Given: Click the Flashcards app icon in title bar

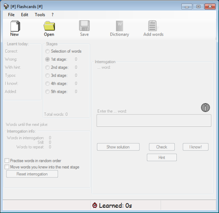Looking at the screenshot, I should click(6, 6).
